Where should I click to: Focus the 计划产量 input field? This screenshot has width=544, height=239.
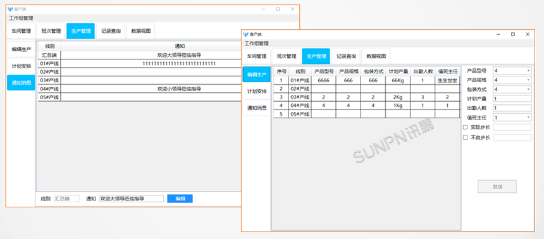[x=512, y=99]
